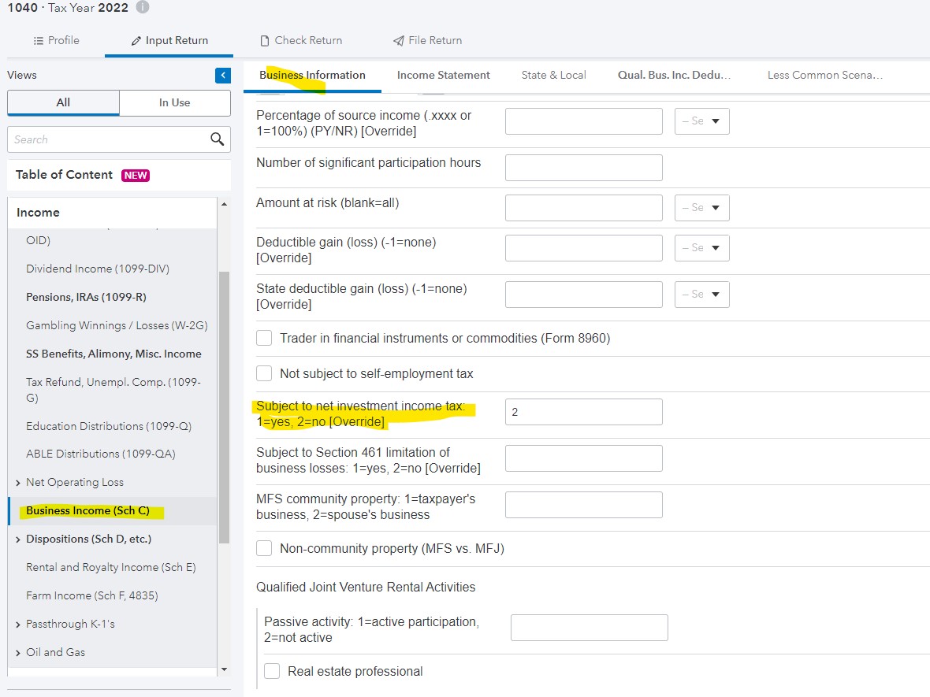Click the search magnifier icon

pos(218,139)
